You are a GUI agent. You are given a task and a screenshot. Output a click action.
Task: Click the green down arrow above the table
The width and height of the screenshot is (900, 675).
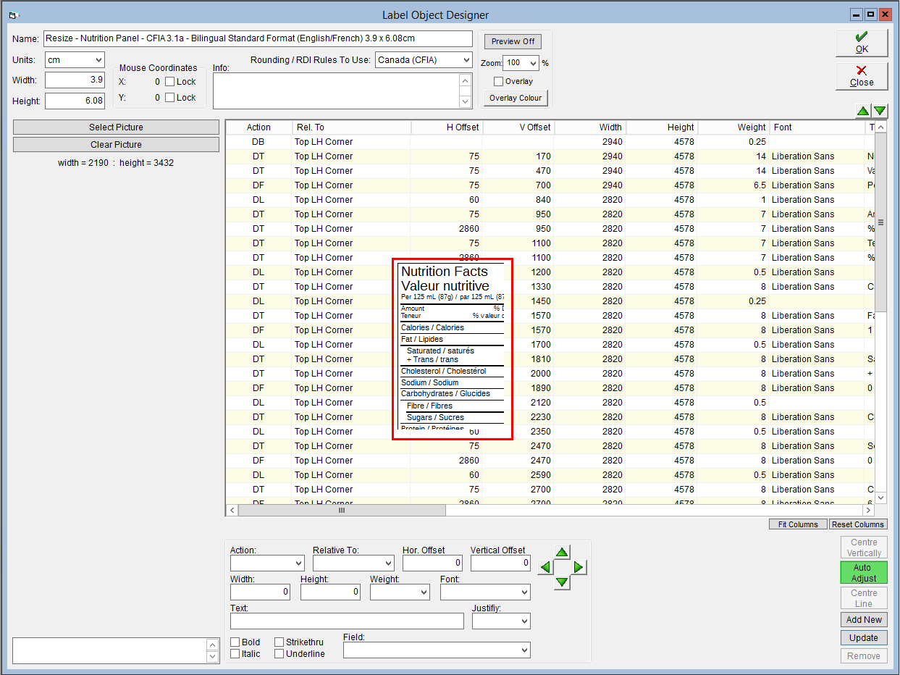[880, 111]
